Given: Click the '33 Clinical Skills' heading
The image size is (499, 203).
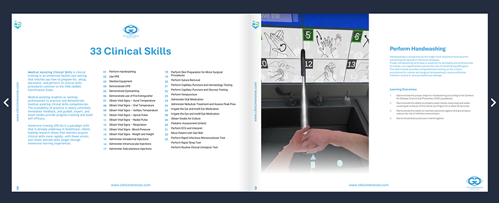Looking at the screenshot, I should 130,51.
